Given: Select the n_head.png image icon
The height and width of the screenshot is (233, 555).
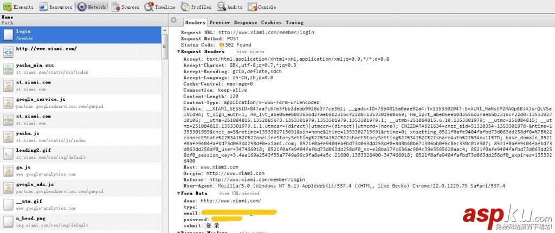Looking at the screenshot, I should pyautogui.click(x=8, y=222).
